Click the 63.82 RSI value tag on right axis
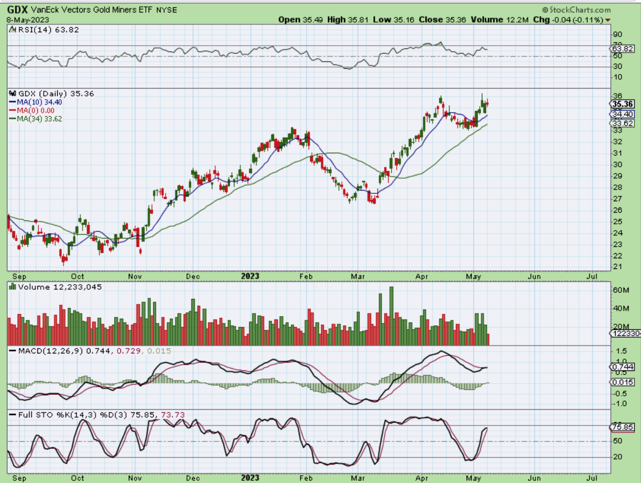This screenshot has height=483, width=641. tap(622, 48)
